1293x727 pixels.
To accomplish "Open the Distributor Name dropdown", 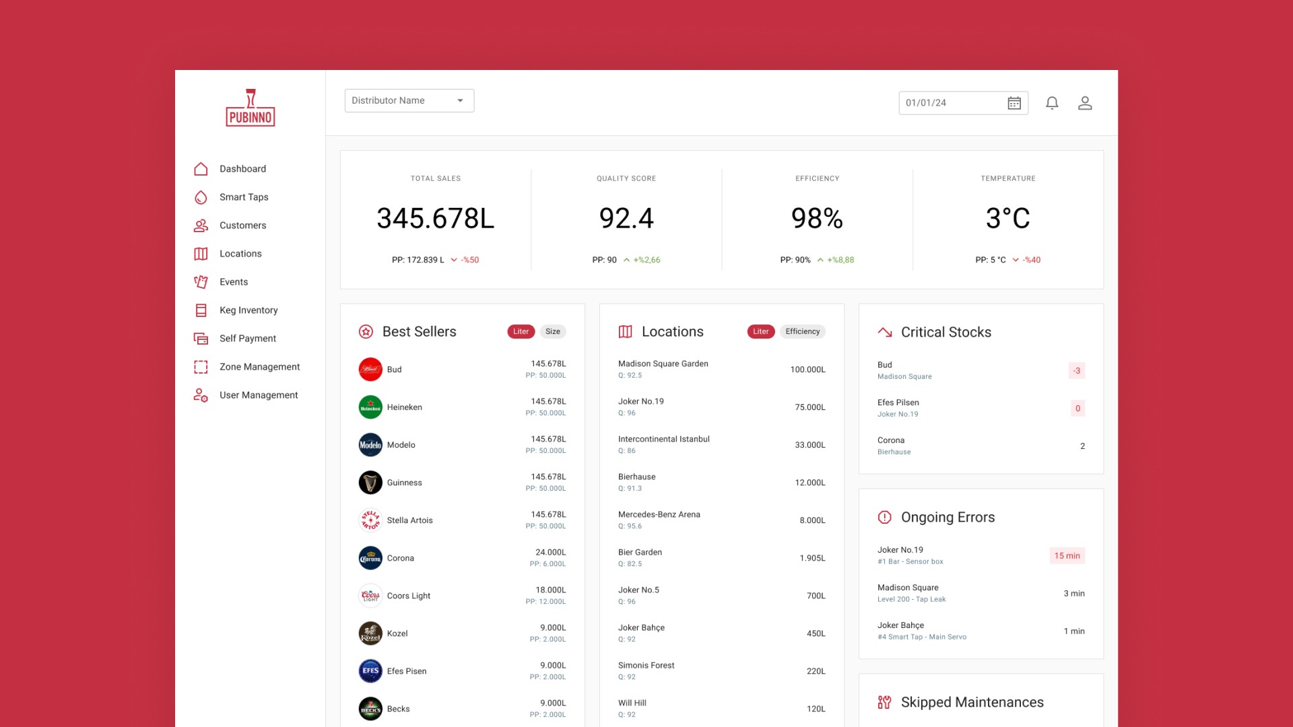I will point(409,100).
